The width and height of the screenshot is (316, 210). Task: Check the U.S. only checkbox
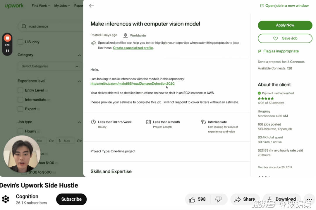pyautogui.click(x=20, y=42)
